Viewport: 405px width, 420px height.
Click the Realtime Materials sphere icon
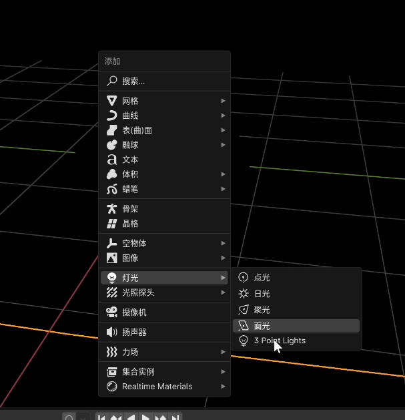pyautogui.click(x=112, y=386)
